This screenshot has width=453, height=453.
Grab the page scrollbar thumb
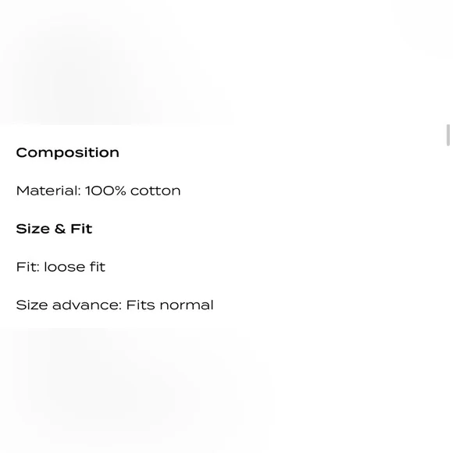(x=448, y=135)
